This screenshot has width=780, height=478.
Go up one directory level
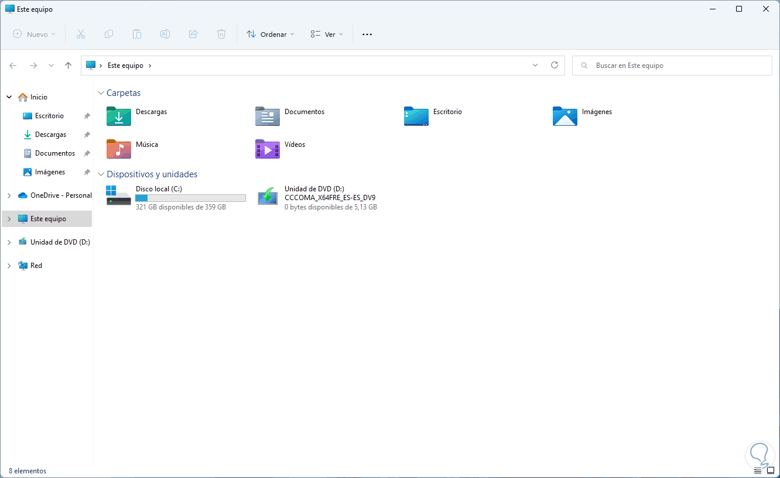[68, 66]
